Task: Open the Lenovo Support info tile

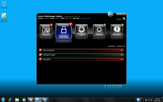Action: pos(117,30)
